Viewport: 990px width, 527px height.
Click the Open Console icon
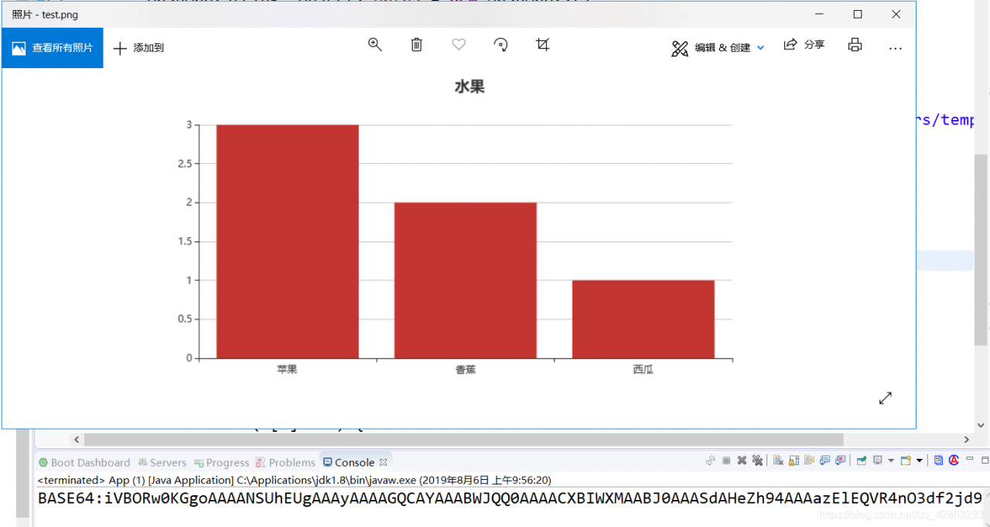coord(906,460)
